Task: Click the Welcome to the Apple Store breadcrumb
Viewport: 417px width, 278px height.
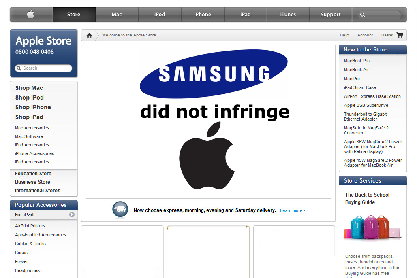Action: 129,35
